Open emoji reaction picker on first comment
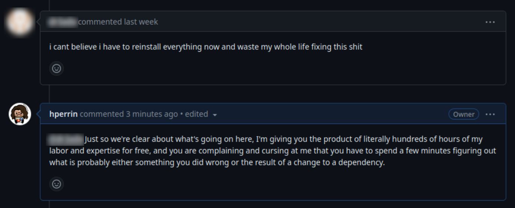This screenshot has width=515, height=208. coord(56,68)
